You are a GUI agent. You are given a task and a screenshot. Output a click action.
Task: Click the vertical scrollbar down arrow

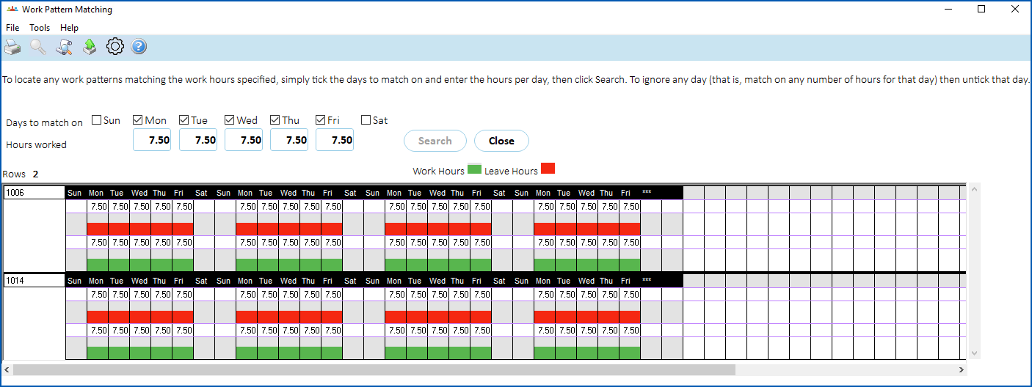[x=975, y=353]
